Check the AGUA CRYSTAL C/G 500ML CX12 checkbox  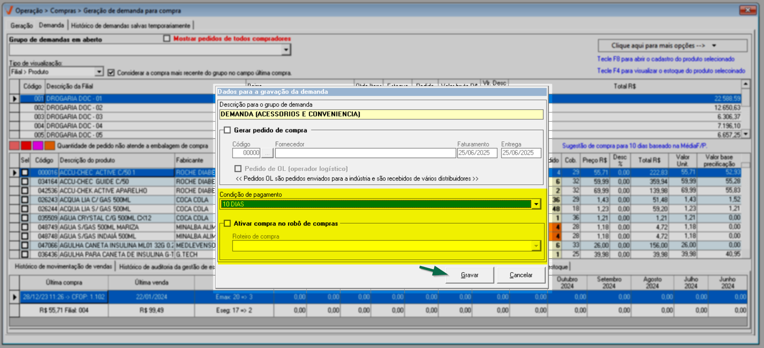[25, 218]
